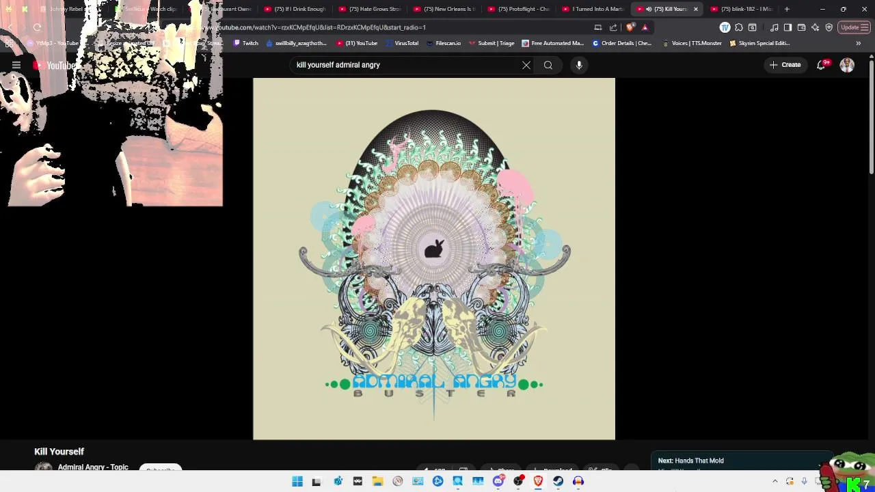Open the Submit | Triage bookmark
Image resolution: width=875 pixels, height=492 pixels.
coord(491,43)
